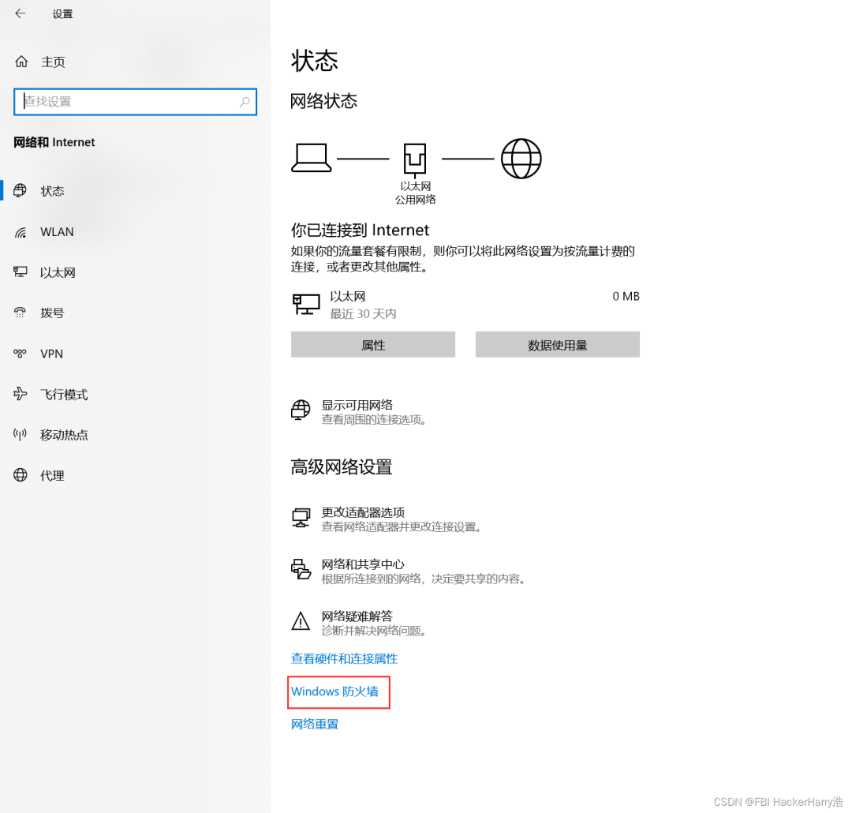This screenshot has height=813, width=852.
Task: Select the 显示可用网络 globe icon
Action: point(301,410)
